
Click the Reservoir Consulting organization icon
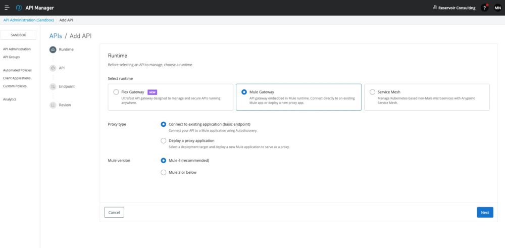pyautogui.click(x=435, y=8)
